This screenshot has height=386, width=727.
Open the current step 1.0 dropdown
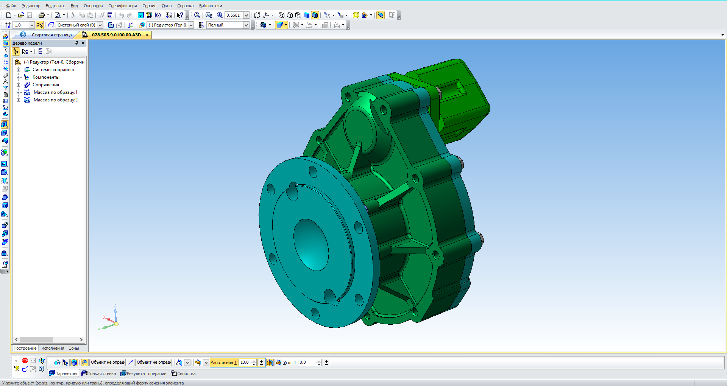coord(32,25)
